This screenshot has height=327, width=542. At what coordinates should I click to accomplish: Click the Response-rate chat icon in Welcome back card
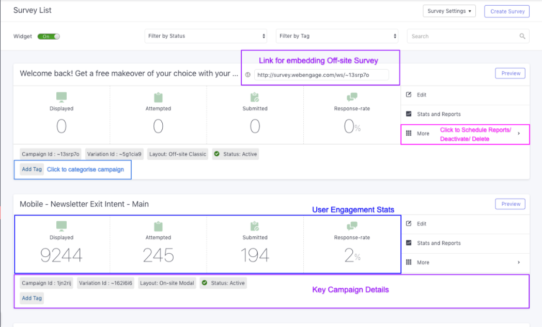click(352, 97)
